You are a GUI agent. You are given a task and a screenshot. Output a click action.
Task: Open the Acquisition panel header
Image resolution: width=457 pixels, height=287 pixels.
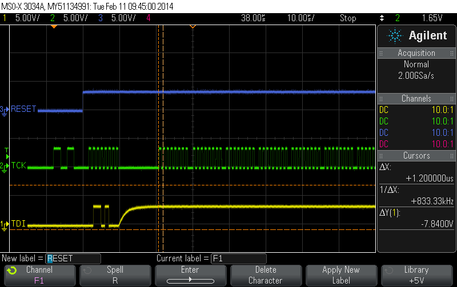tap(416, 53)
